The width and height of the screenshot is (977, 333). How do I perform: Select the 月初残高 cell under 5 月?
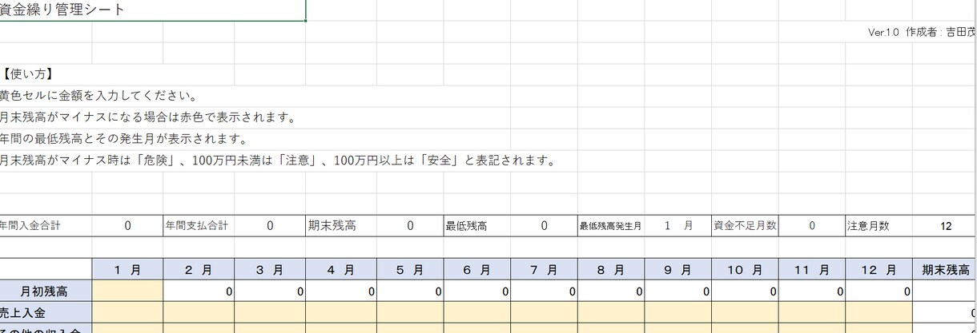[410, 291]
